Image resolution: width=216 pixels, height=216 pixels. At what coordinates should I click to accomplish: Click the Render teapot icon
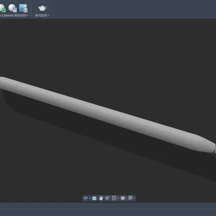tap(42, 8)
